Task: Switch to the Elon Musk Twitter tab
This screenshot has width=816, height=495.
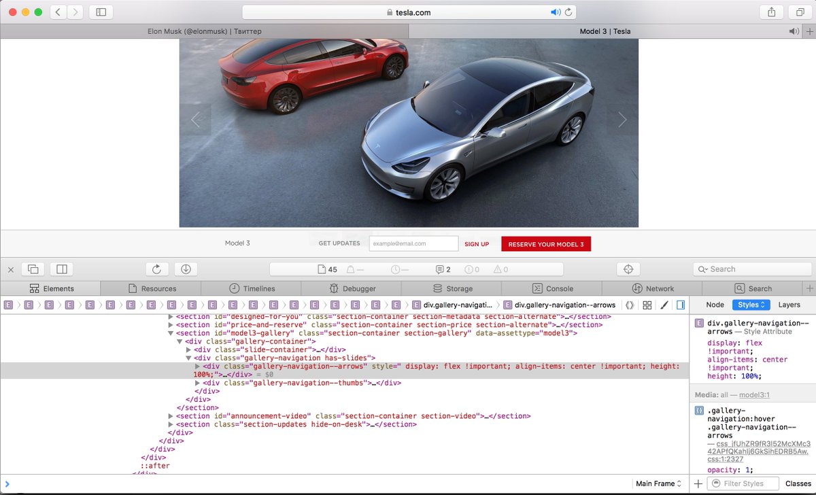Action: click(x=204, y=31)
